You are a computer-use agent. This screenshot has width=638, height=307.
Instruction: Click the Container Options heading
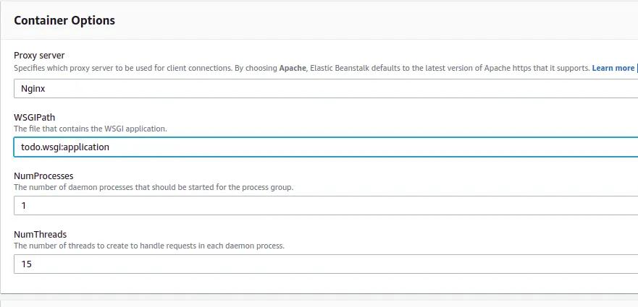coord(64,20)
